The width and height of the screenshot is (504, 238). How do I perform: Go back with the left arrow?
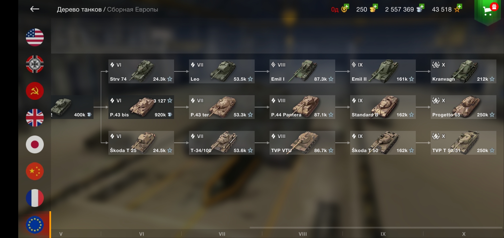35,9
